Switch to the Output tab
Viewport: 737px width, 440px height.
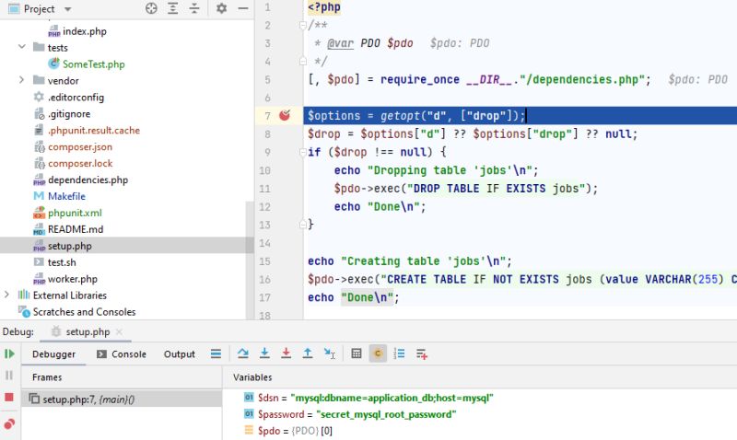pyautogui.click(x=179, y=354)
